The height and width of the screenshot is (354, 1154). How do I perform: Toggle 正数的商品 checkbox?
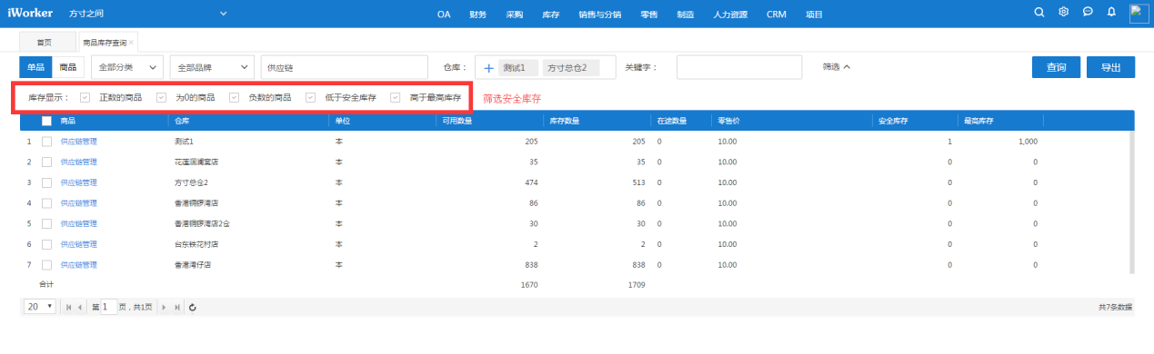(x=85, y=97)
